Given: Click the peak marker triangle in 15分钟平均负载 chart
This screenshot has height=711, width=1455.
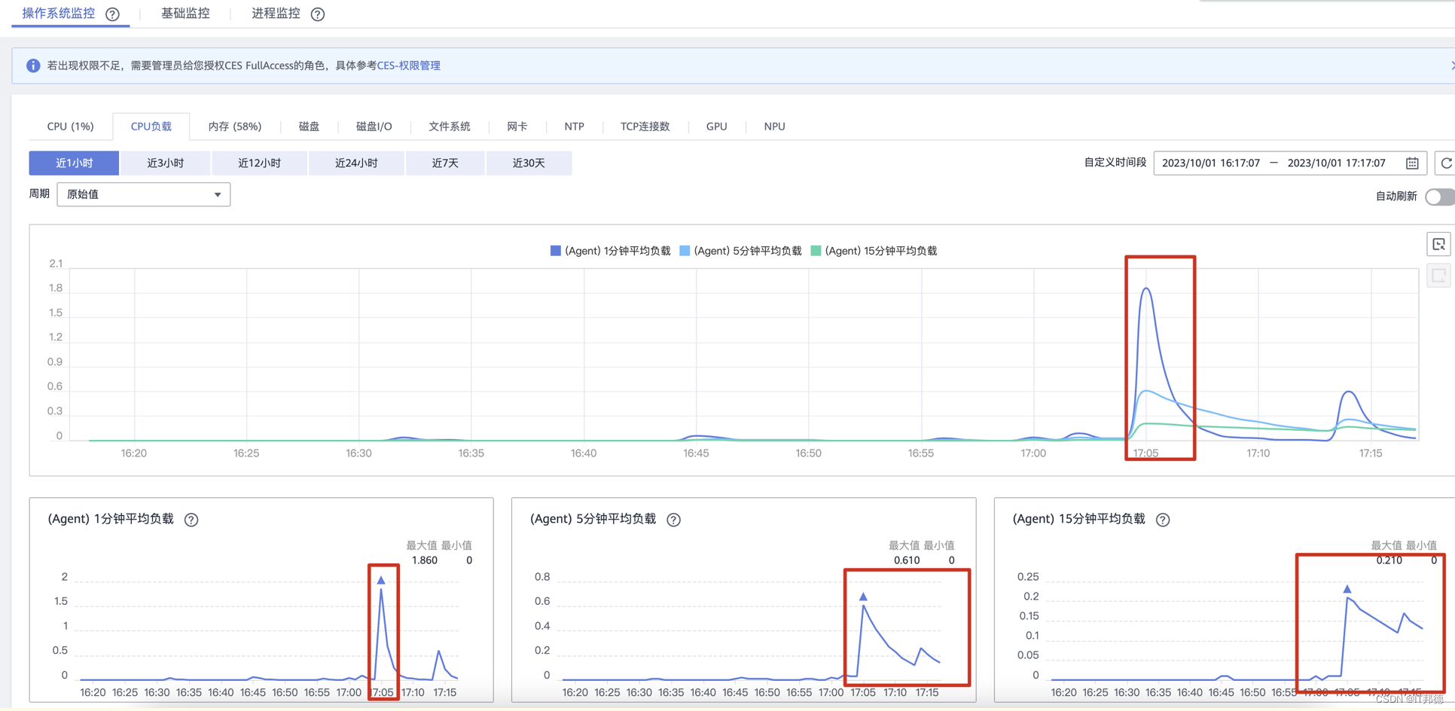Looking at the screenshot, I should pyautogui.click(x=1347, y=589).
